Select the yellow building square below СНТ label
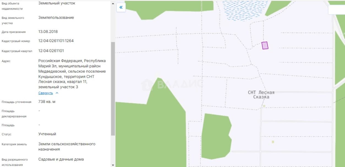This screenshot has height=167, width=345. (264, 106)
